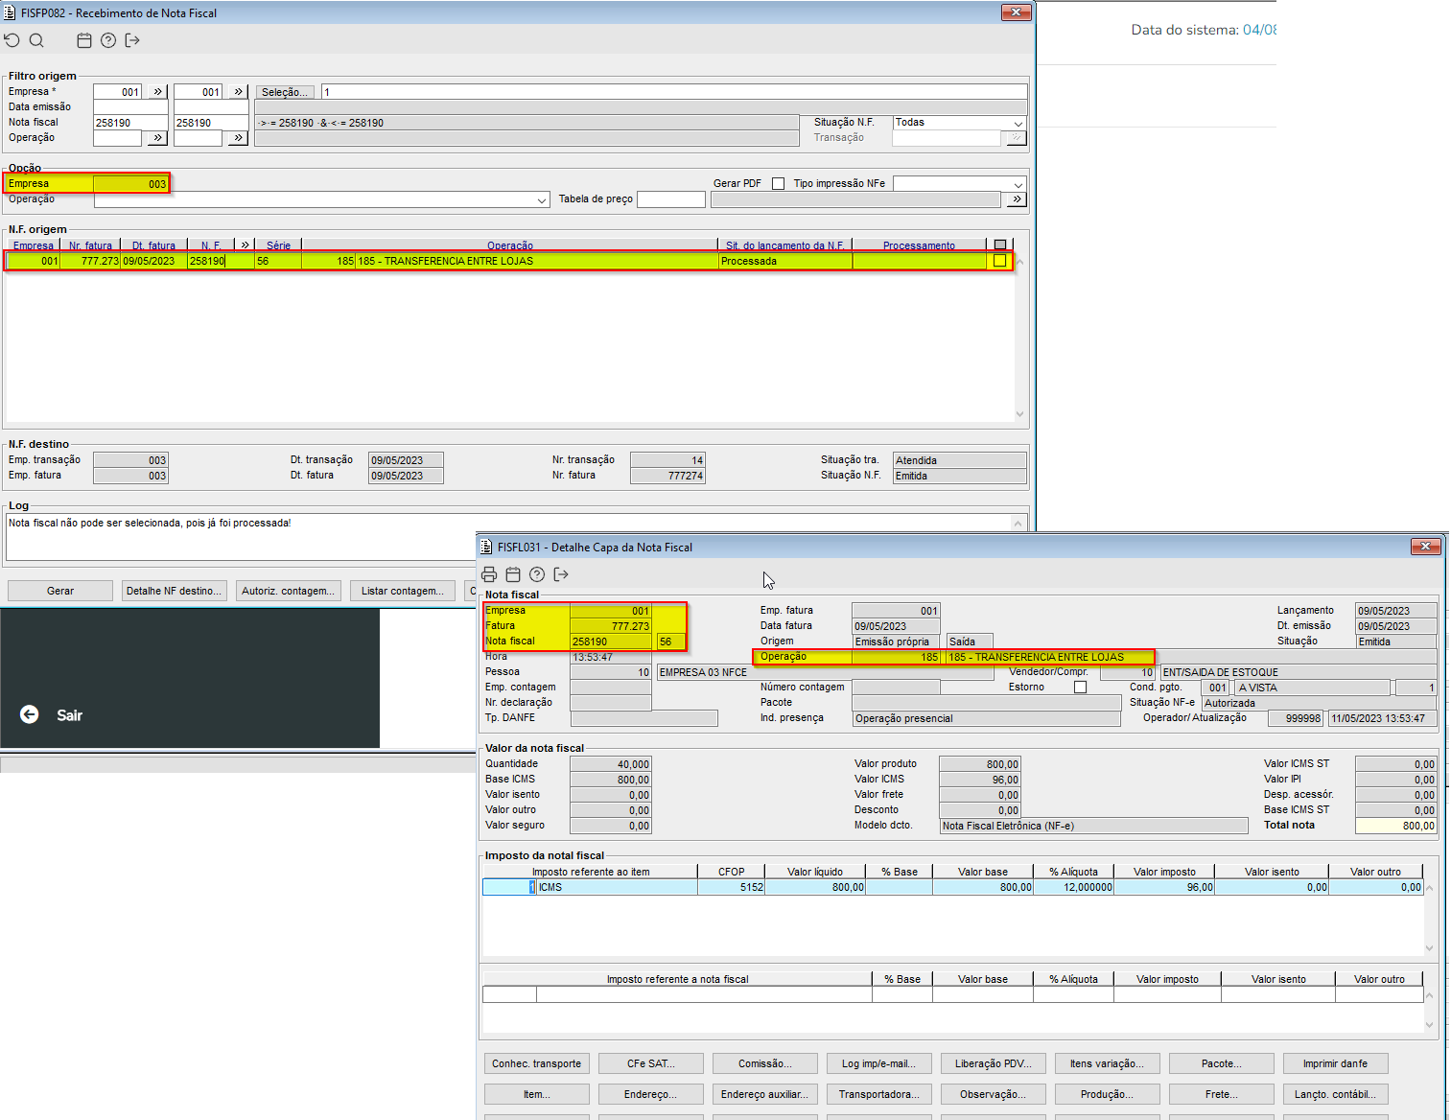Click the down arrow of the Imposto referente ao item scrollbar
The image size is (1451, 1120).
click(1430, 948)
